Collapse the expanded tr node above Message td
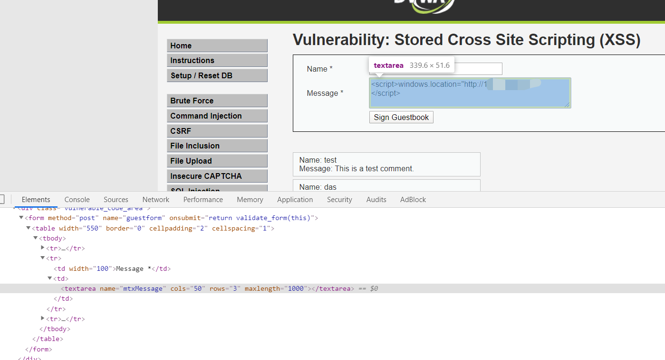 (43, 258)
